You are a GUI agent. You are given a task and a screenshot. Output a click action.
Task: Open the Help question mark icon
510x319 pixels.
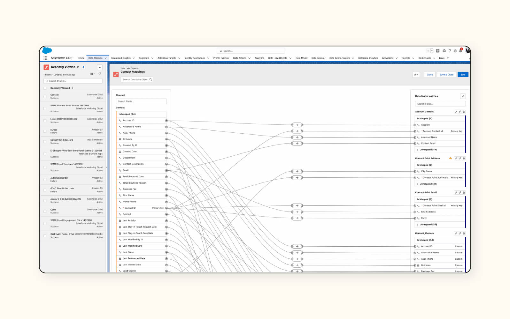coord(450,51)
